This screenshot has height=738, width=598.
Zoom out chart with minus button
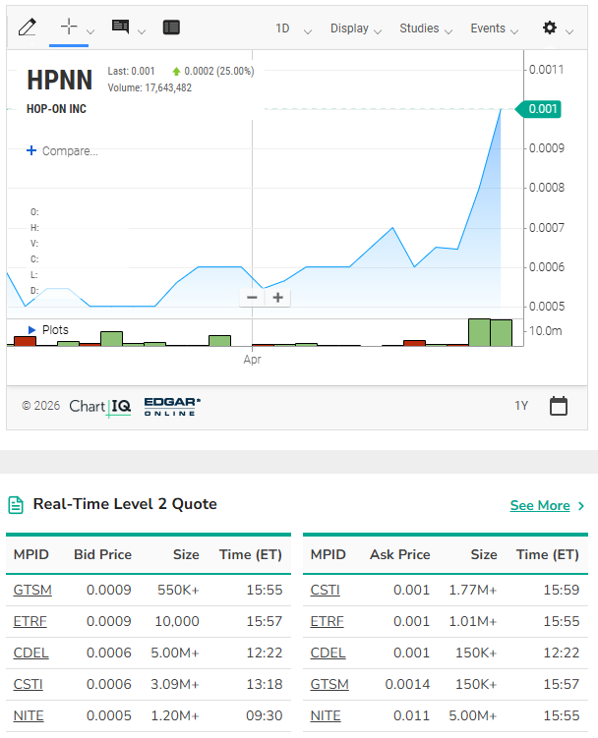pos(252,298)
